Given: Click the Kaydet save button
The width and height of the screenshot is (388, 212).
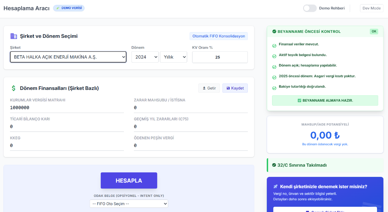Looking at the screenshot, I should pos(235,88).
